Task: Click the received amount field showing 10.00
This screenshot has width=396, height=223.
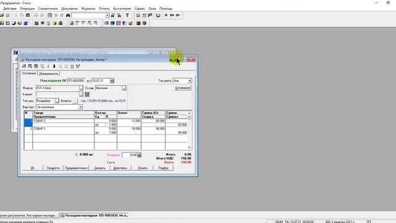Action: (x=129, y=155)
